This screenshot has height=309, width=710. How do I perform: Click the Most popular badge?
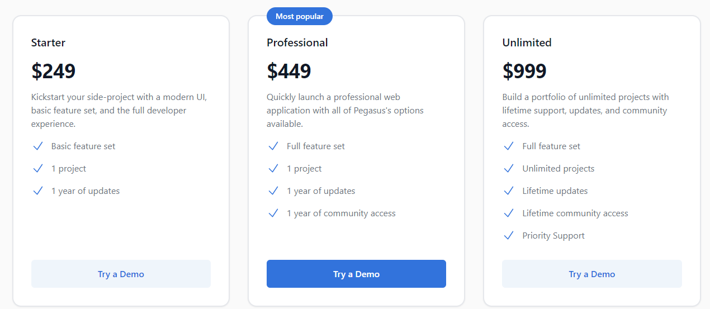pyautogui.click(x=300, y=16)
